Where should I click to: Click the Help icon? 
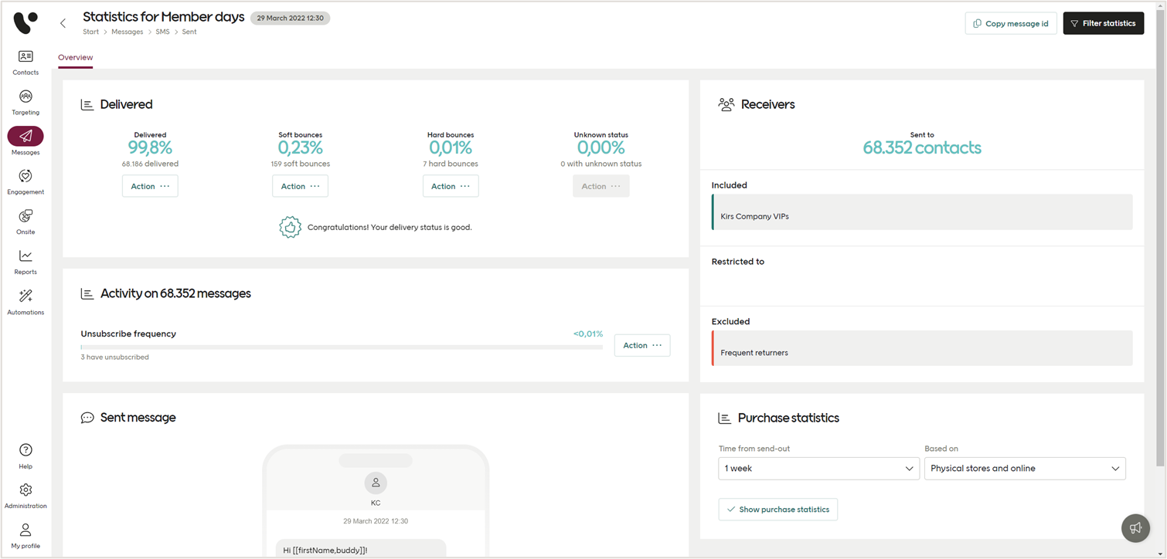tap(26, 455)
